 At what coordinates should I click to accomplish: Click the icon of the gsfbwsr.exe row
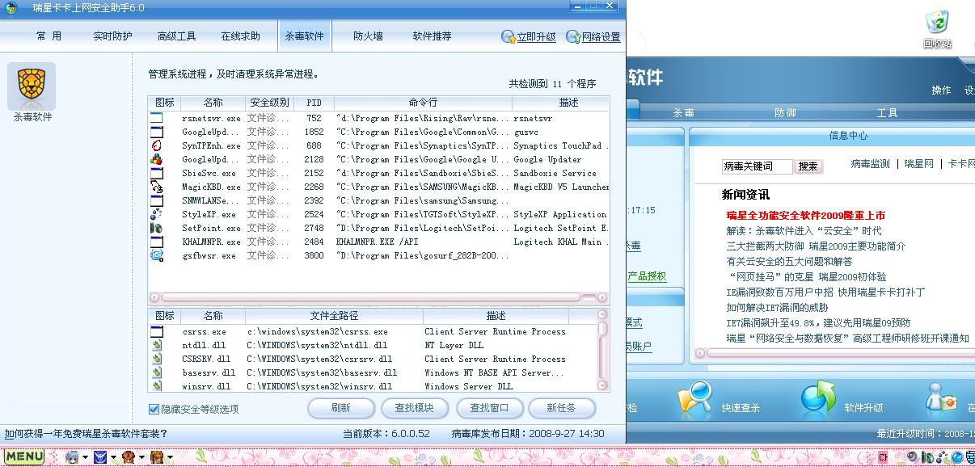157,255
